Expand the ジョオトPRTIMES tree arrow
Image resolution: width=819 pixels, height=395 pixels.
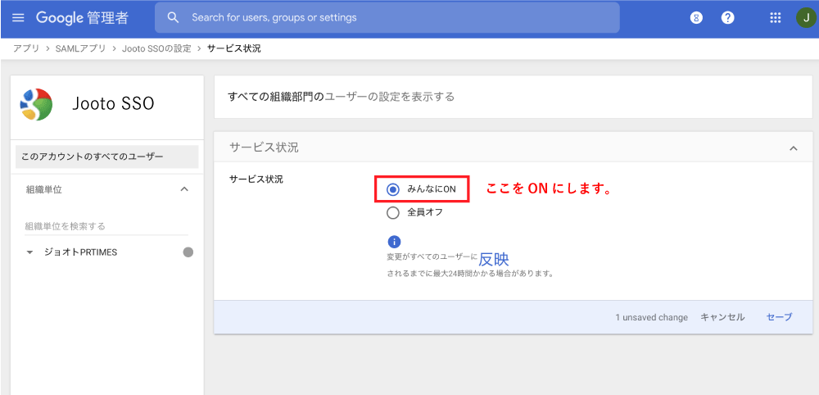(30, 252)
